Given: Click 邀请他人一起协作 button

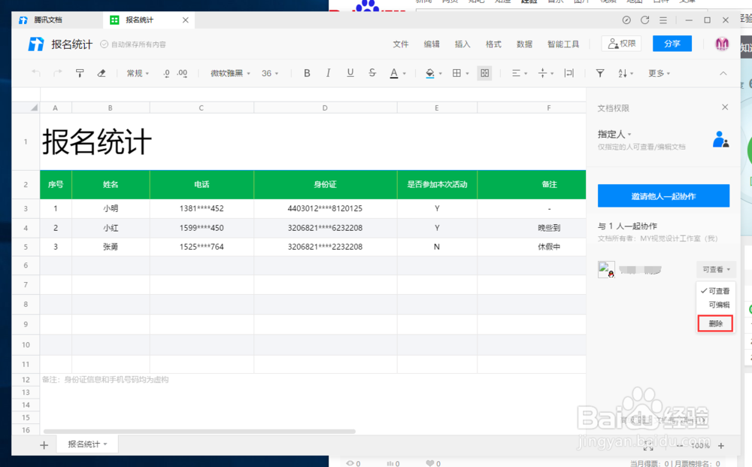Looking at the screenshot, I should point(663,196).
